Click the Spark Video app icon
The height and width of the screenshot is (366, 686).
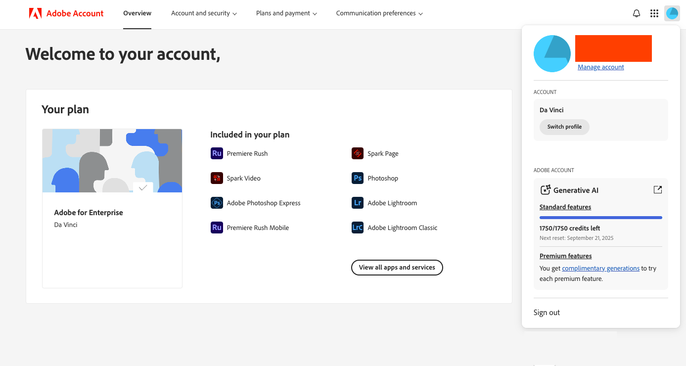click(217, 178)
